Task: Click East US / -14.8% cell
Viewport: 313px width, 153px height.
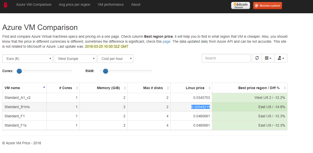Action: 250,107
